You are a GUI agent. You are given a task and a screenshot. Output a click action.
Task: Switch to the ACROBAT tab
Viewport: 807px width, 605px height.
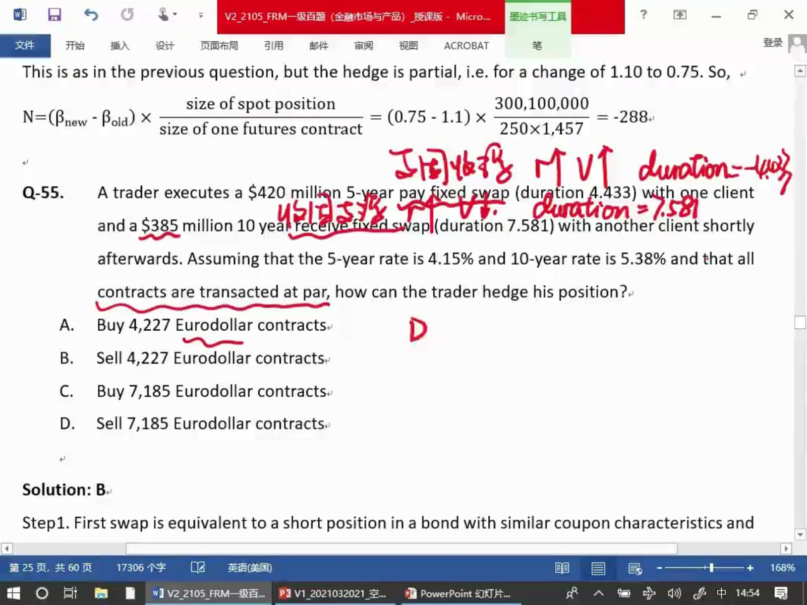[x=466, y=45]
